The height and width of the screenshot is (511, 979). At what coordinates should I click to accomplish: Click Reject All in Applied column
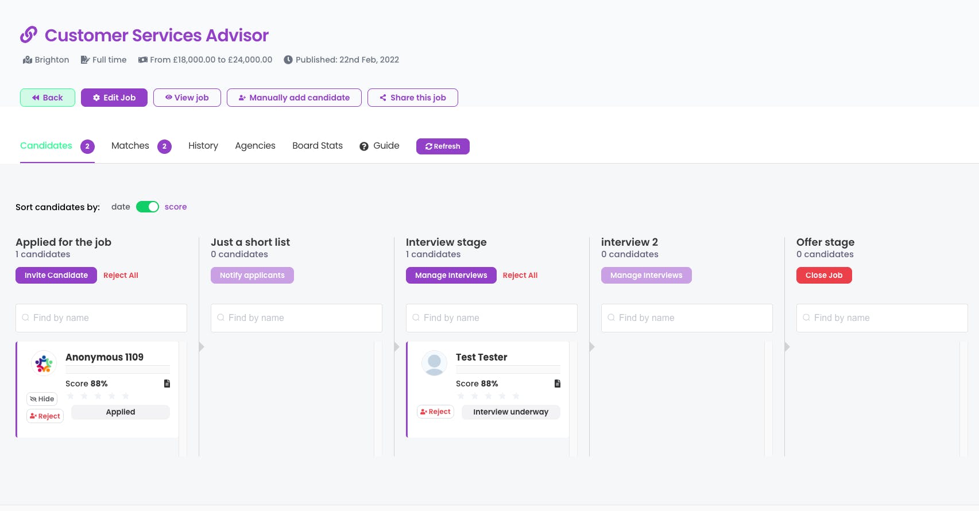121,276
